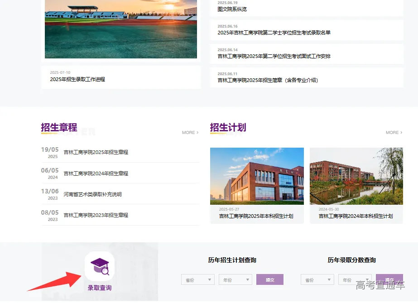Click the 提交 button for 历年录取分数查询
Image resolution: width=418 pixels, height=303 pixels.
389,279
